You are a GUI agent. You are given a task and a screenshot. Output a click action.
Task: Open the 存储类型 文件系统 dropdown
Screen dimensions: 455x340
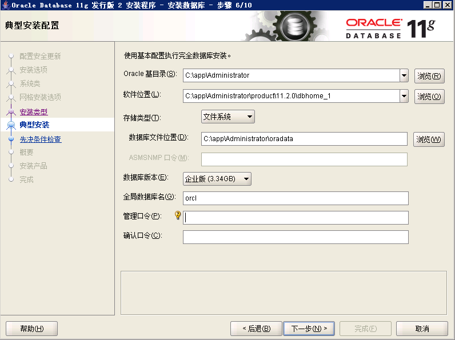point(227,117)
